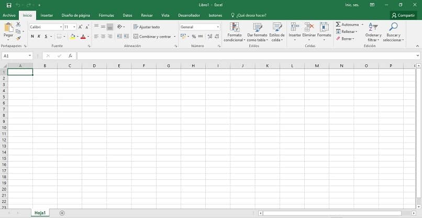This screenshot has height=218, width=422.
Task: Select the Copiar formato paintbrush icon
Action: tap(18, 39)
